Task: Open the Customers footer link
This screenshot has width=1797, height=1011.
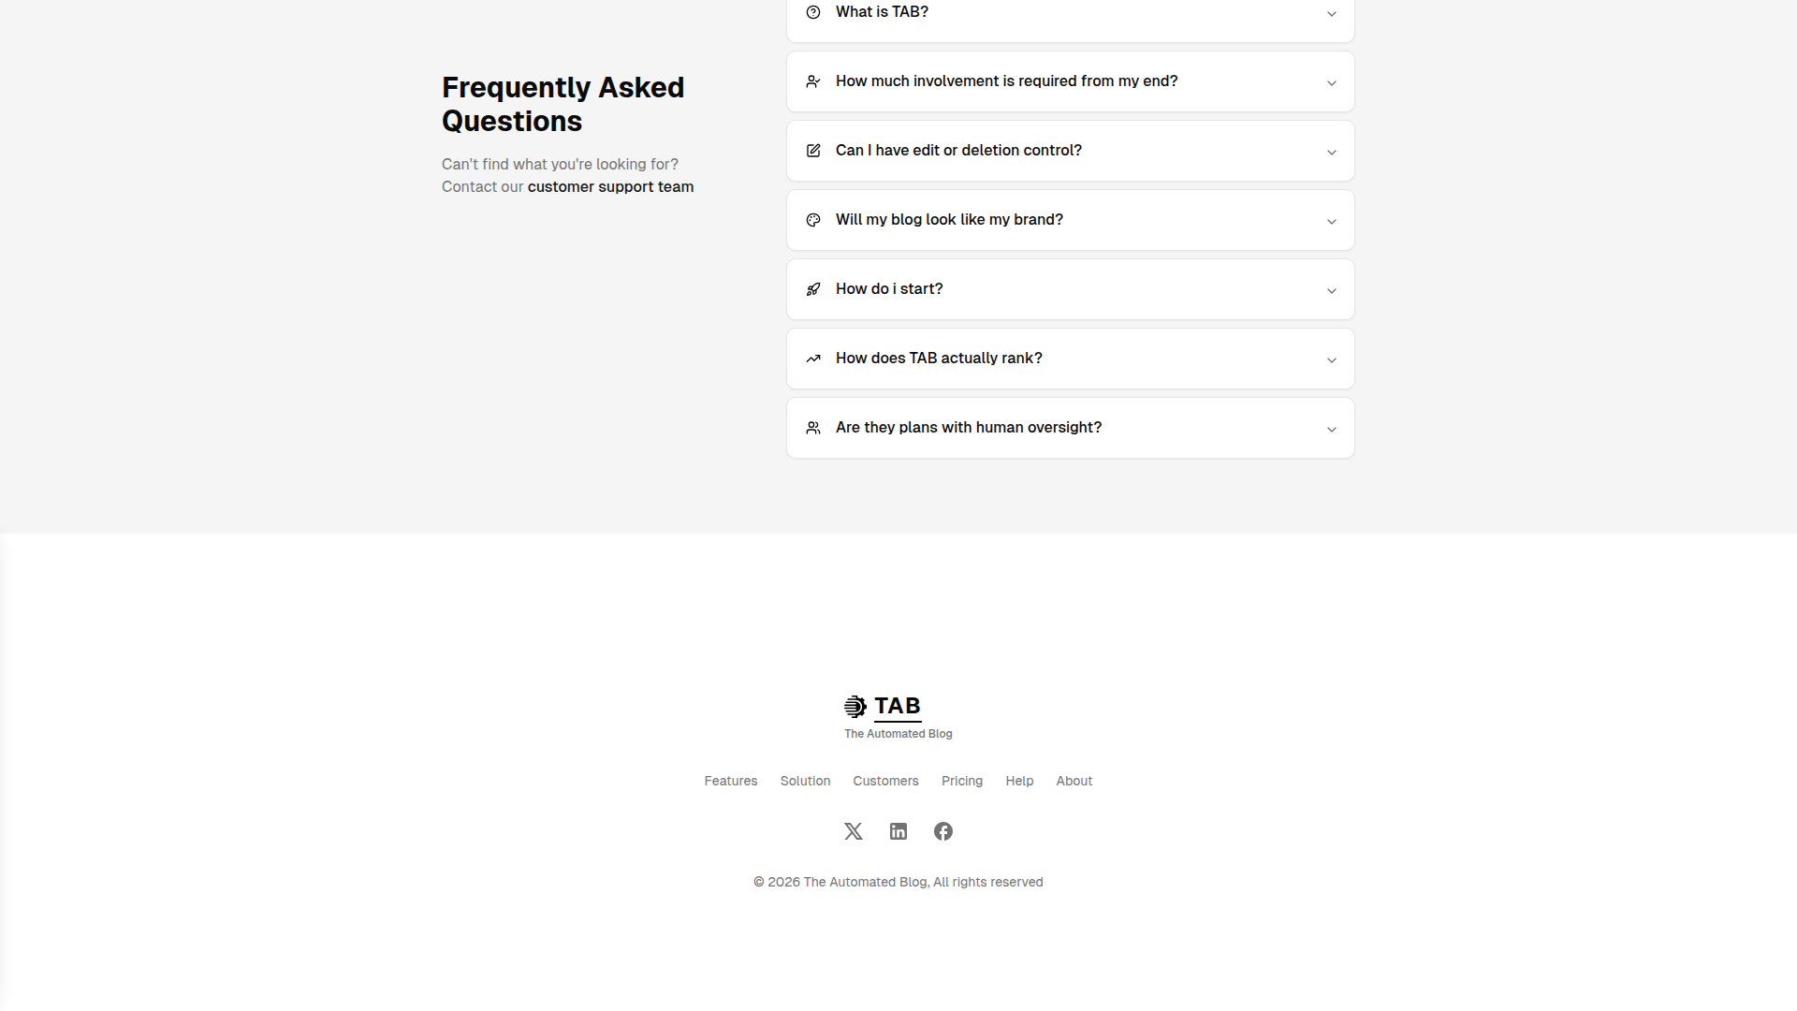Action: (x=885, y=781)
